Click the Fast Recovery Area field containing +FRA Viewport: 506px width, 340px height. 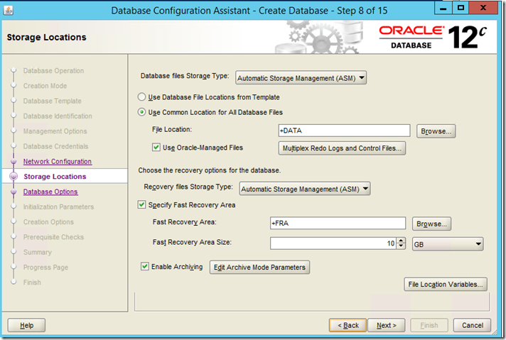point(338,223)
